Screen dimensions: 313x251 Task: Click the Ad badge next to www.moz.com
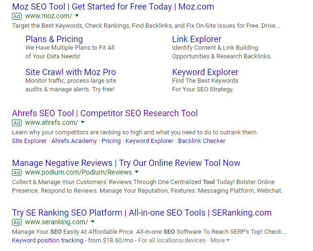[x=17, y=16]
